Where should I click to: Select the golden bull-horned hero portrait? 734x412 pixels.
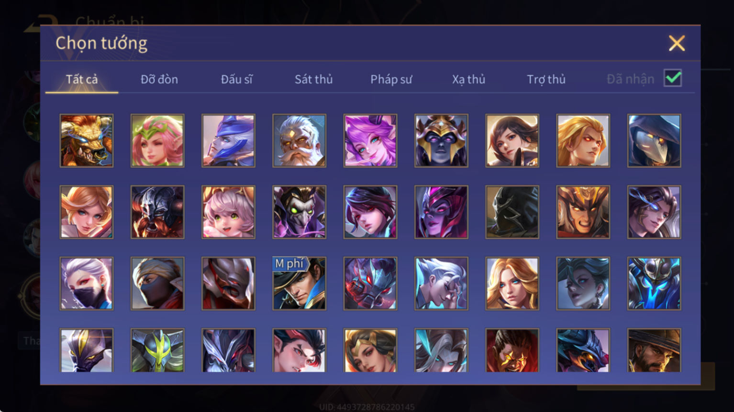click(x=87, y=141)
